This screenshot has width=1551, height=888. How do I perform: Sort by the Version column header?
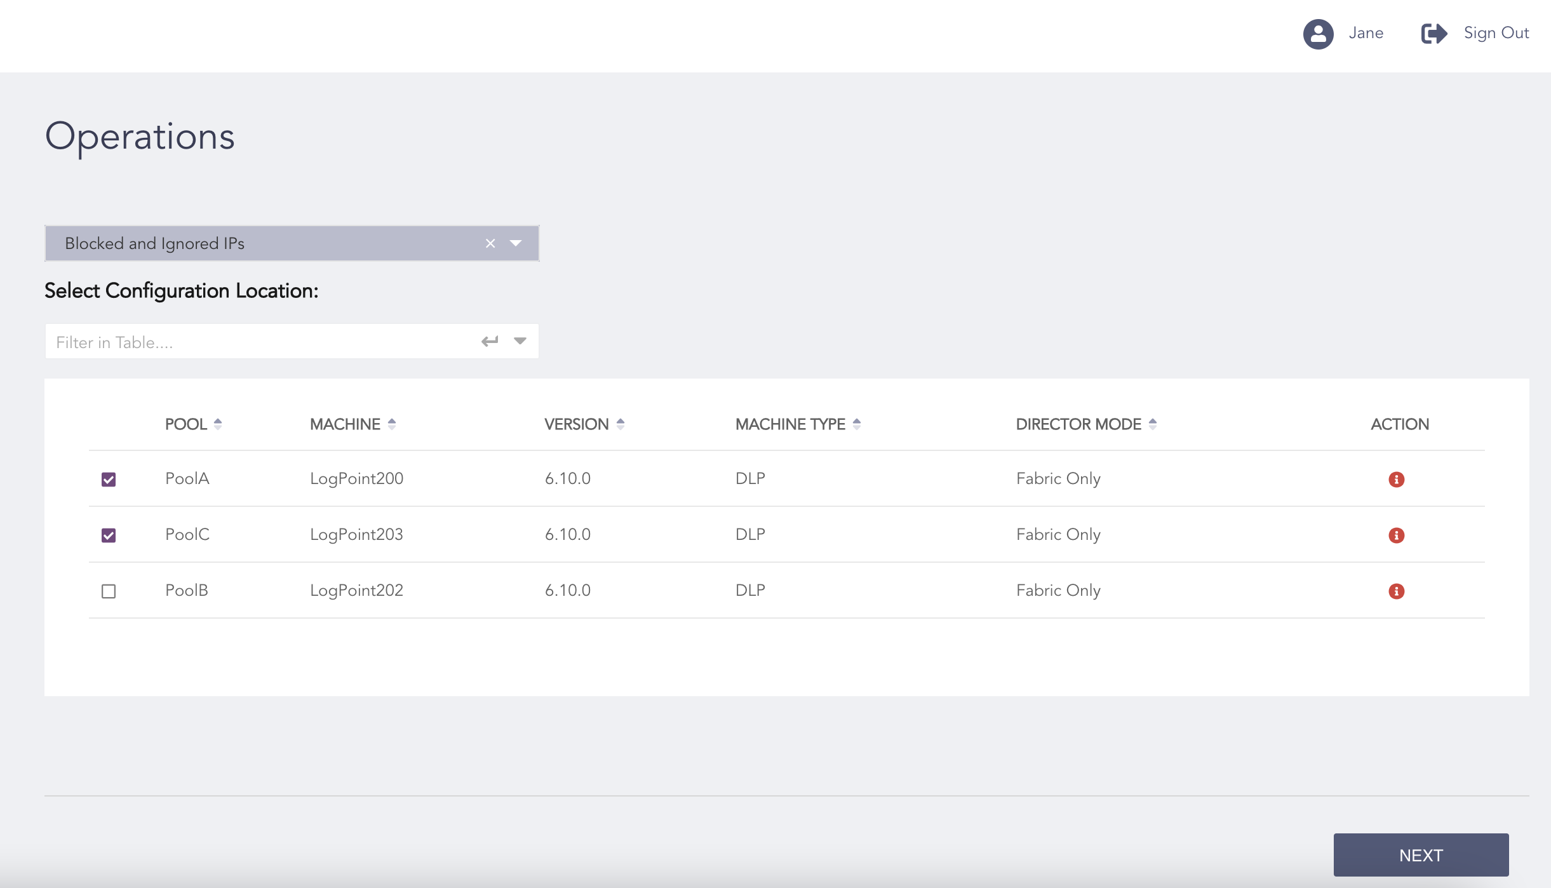point(620,424)
